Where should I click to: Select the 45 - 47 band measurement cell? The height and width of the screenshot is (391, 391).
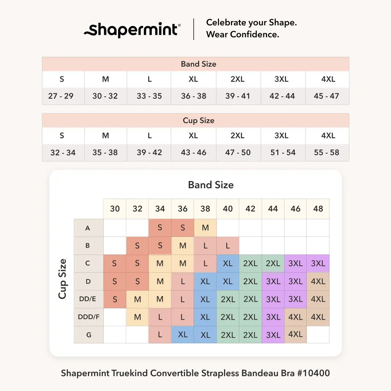tap(327, 96)
